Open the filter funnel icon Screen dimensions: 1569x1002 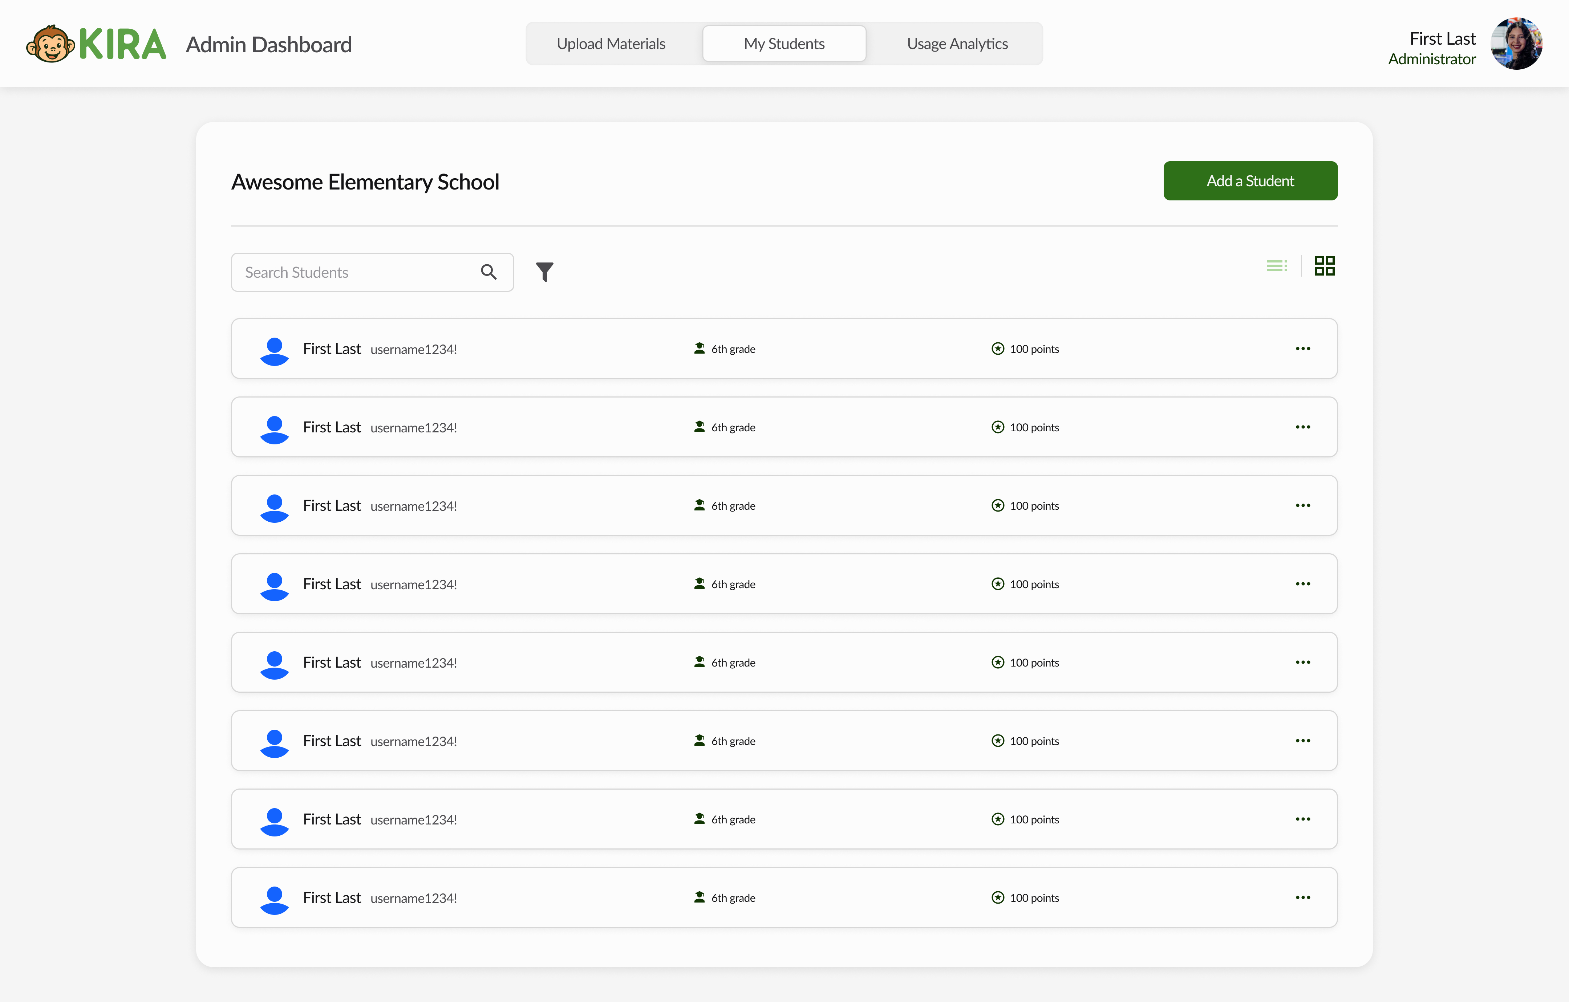point(545,272)
